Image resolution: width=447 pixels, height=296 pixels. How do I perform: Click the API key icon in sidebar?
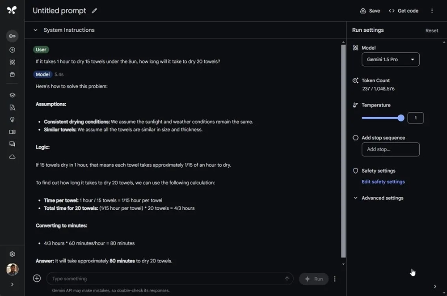pos(12,36)
